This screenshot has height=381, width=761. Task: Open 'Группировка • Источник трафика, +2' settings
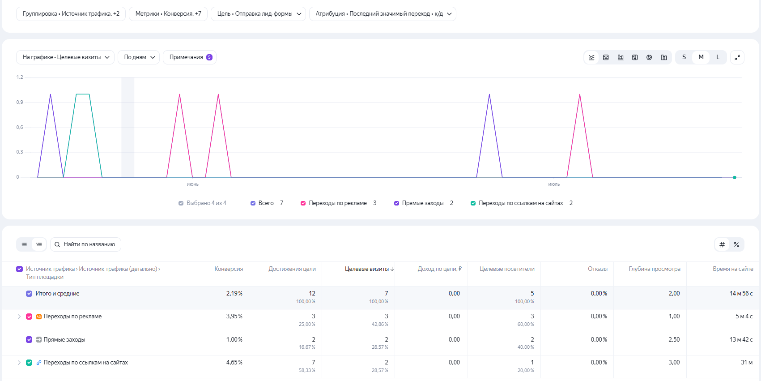tap(71, 14)
